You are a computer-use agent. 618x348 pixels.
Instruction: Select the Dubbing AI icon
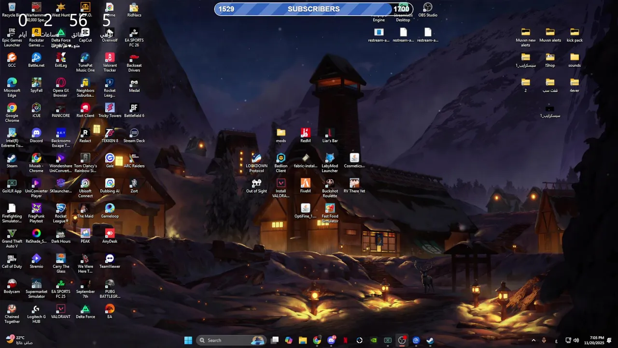110,186
